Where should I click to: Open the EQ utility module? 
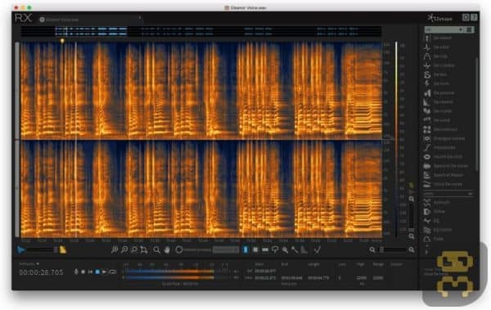[431, 221]
